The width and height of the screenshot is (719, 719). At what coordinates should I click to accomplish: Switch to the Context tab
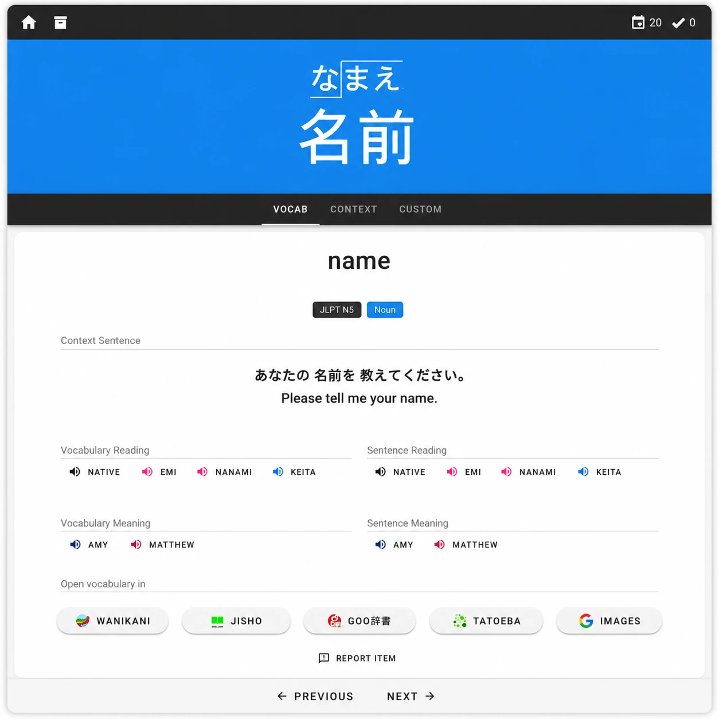pos(354,209)
